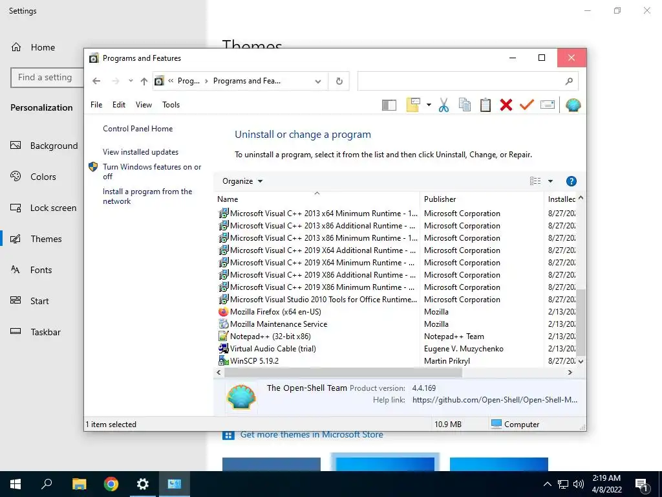Click the folder options yellow icon
The width and height of the screenshot is (662, 497).
click(x=413, y=105)
